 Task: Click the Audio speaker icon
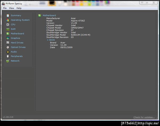(8, 52)
